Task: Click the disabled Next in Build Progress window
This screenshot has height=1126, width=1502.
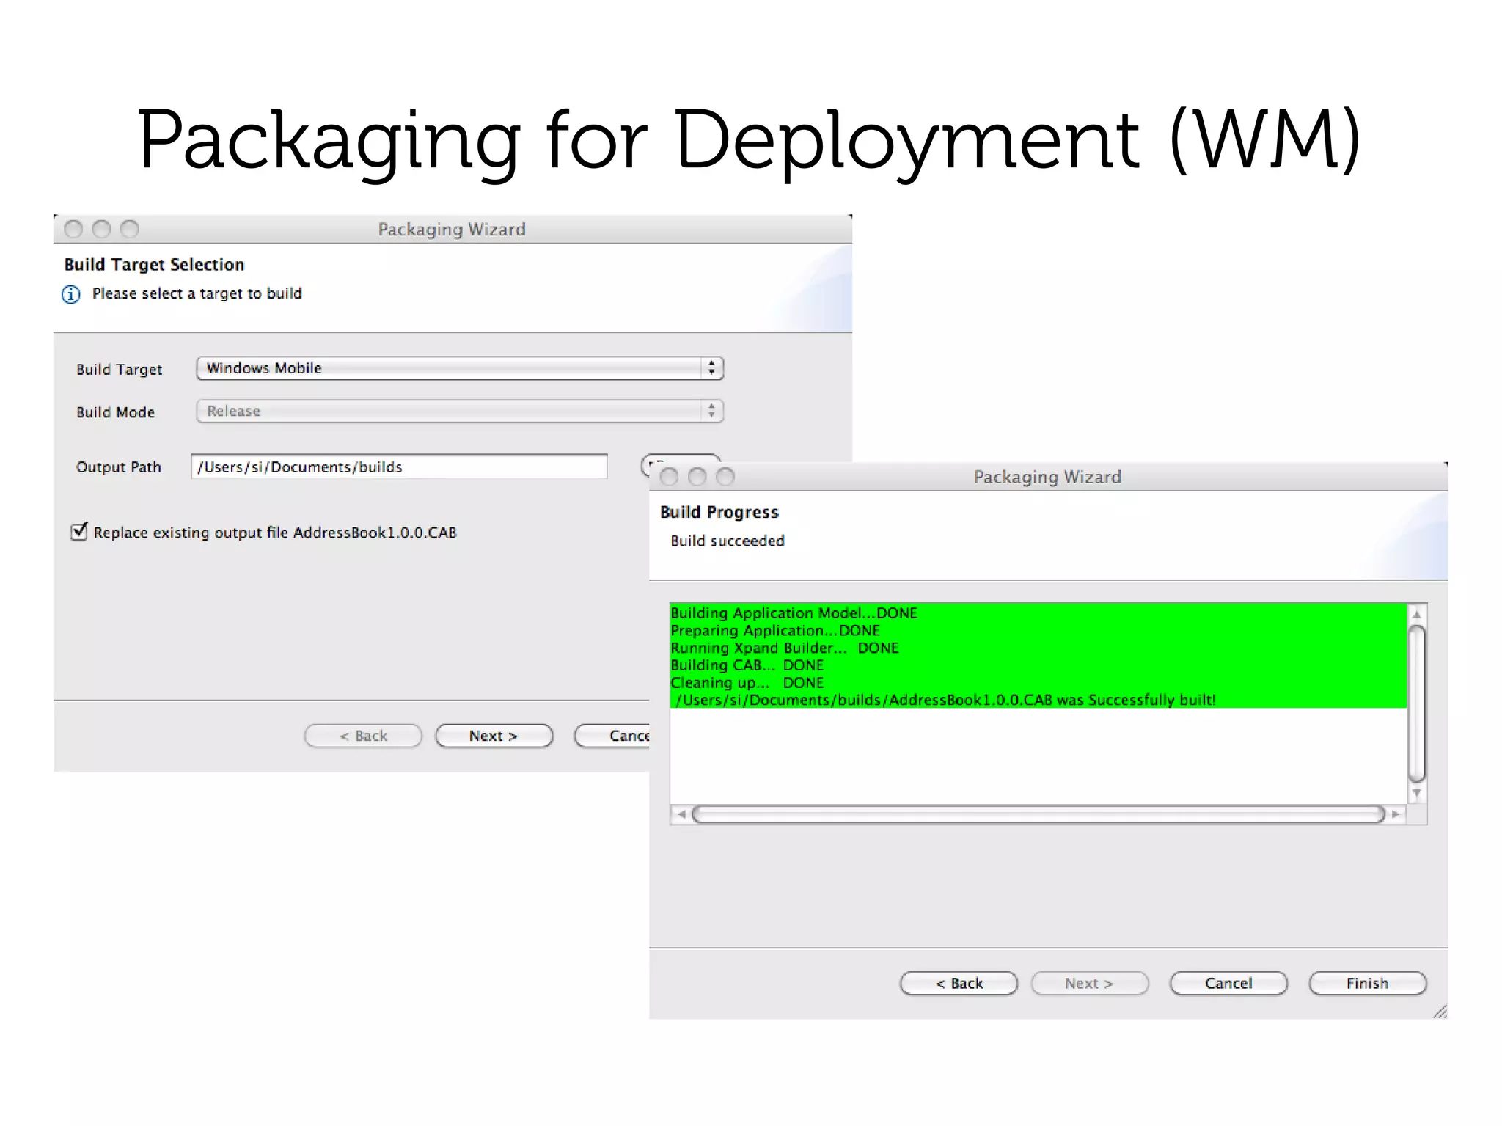Action: [1089, 983]
